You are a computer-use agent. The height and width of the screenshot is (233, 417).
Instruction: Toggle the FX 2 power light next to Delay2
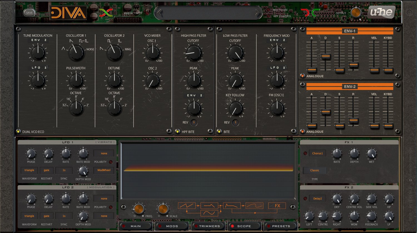tap(305, 198)
